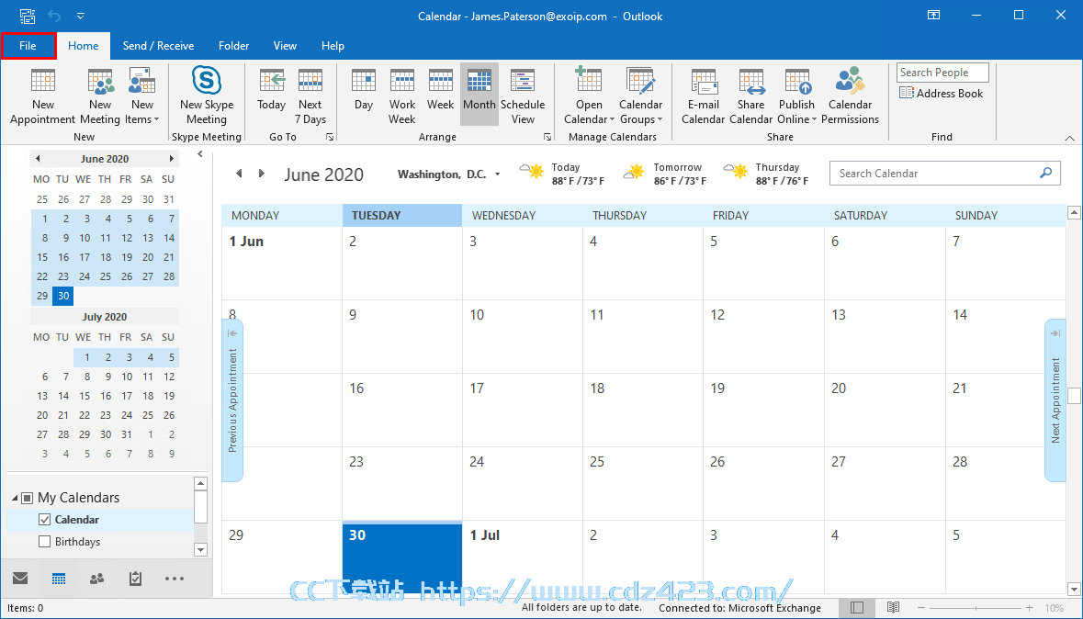Open Arrange group dialog launcher
The image size is (1083, 619).
tap(547, 138)
